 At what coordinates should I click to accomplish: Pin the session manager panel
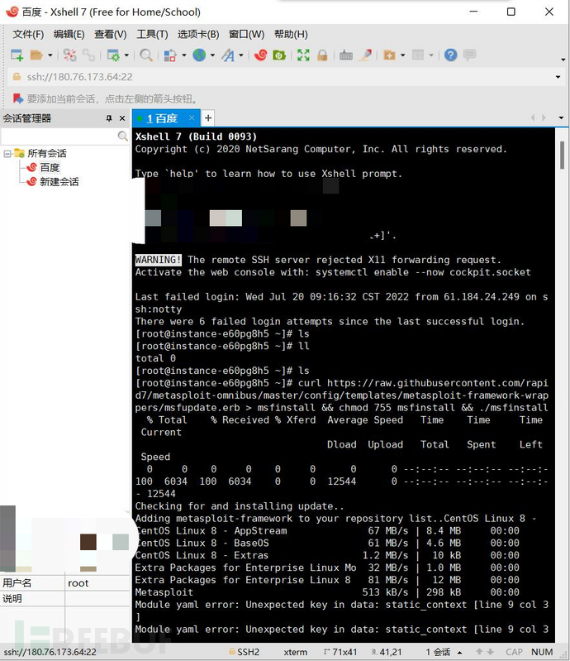point(109,118)
